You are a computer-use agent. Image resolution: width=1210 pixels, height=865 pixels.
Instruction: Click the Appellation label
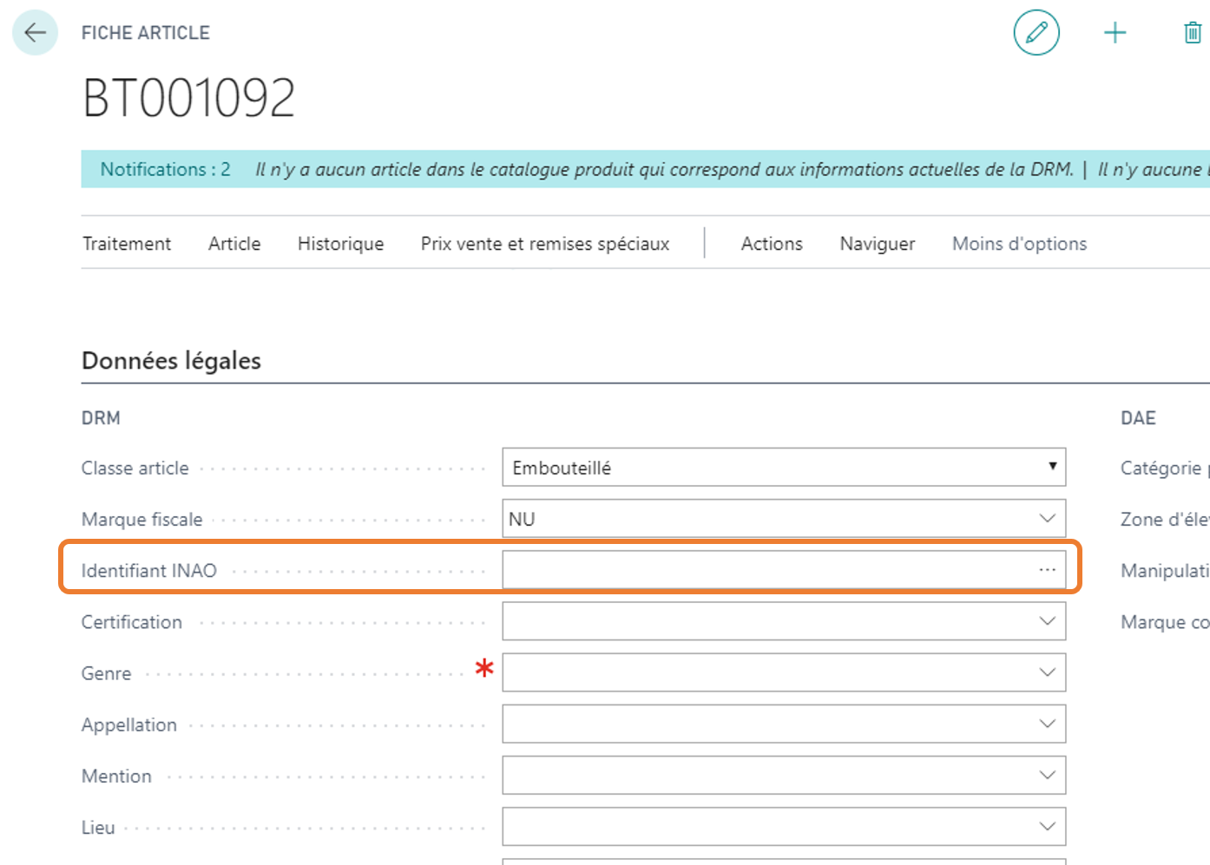coord(129,725)
